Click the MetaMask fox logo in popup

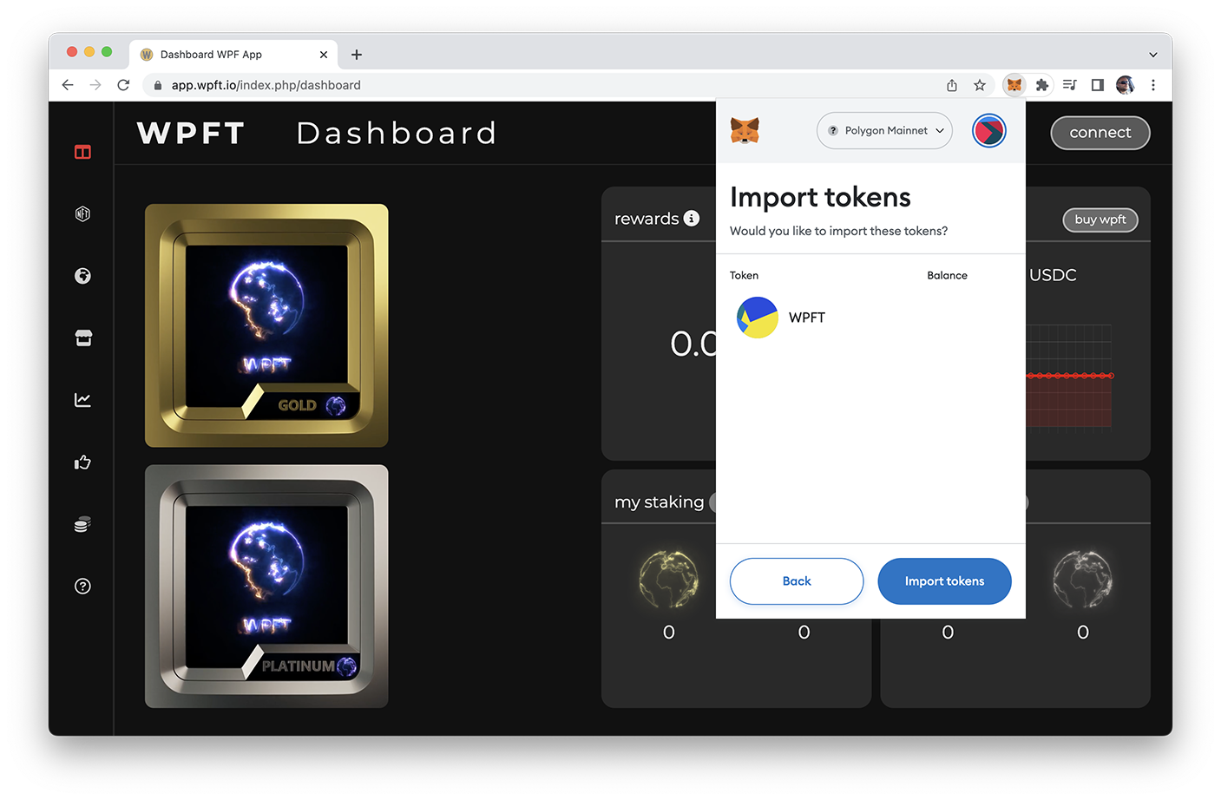[x=745, y=131]
